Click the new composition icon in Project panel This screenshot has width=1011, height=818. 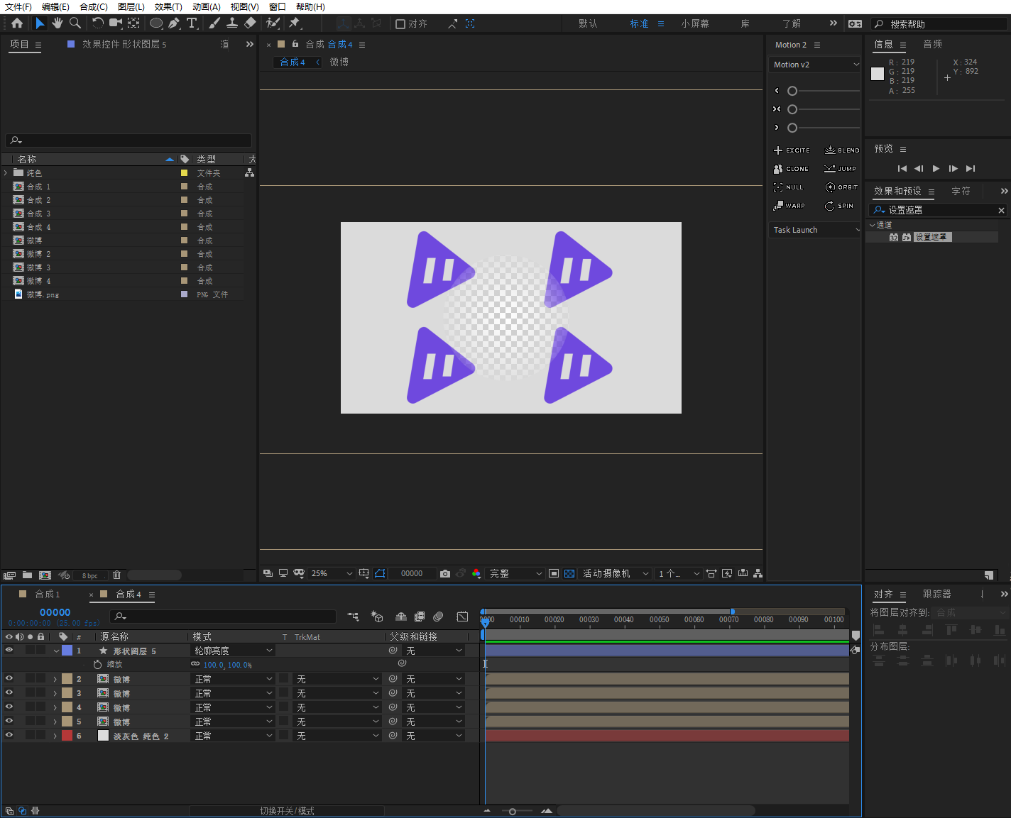click(x=45, y=575)
